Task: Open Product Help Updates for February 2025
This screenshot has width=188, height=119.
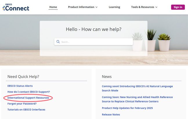Action: tap(127, 108)
